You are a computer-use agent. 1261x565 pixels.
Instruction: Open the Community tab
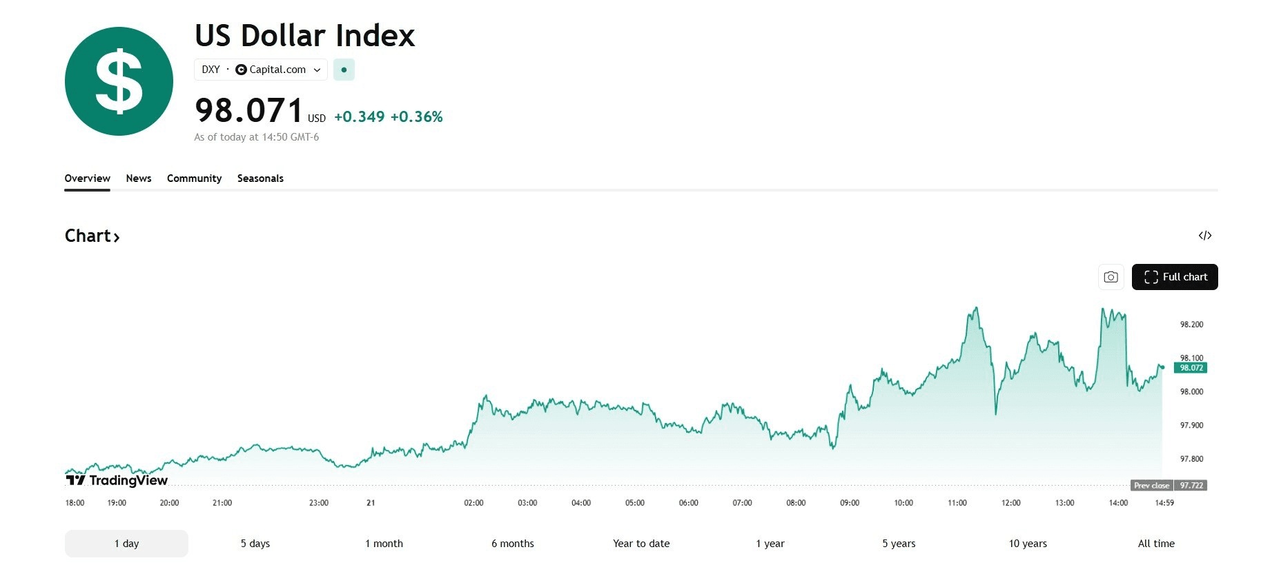194,178
